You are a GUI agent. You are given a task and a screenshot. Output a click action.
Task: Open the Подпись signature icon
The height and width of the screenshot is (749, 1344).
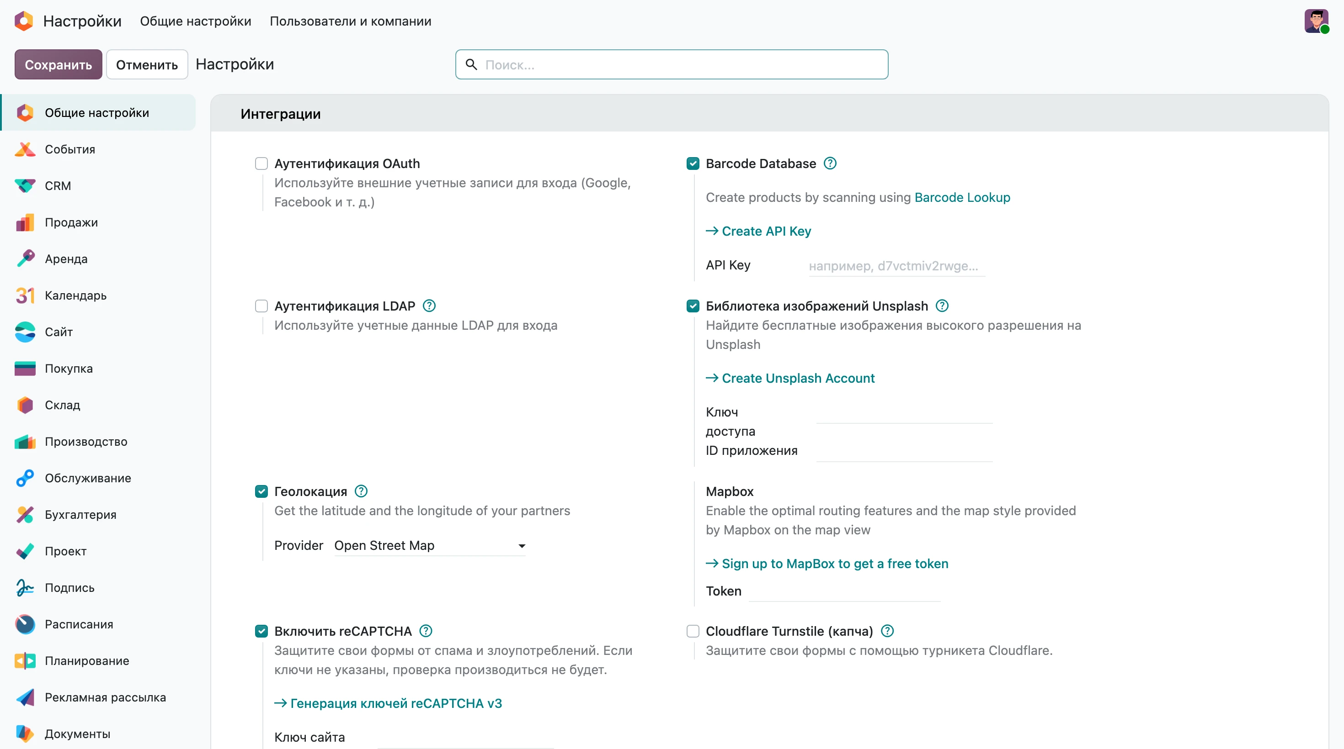tap(25, 587)
